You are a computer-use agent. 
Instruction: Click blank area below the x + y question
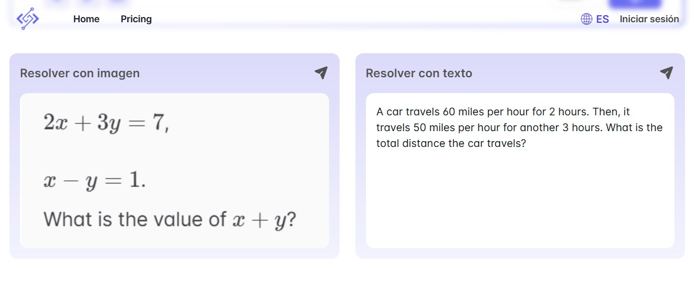pyautogui.click(x=174, y=239)
